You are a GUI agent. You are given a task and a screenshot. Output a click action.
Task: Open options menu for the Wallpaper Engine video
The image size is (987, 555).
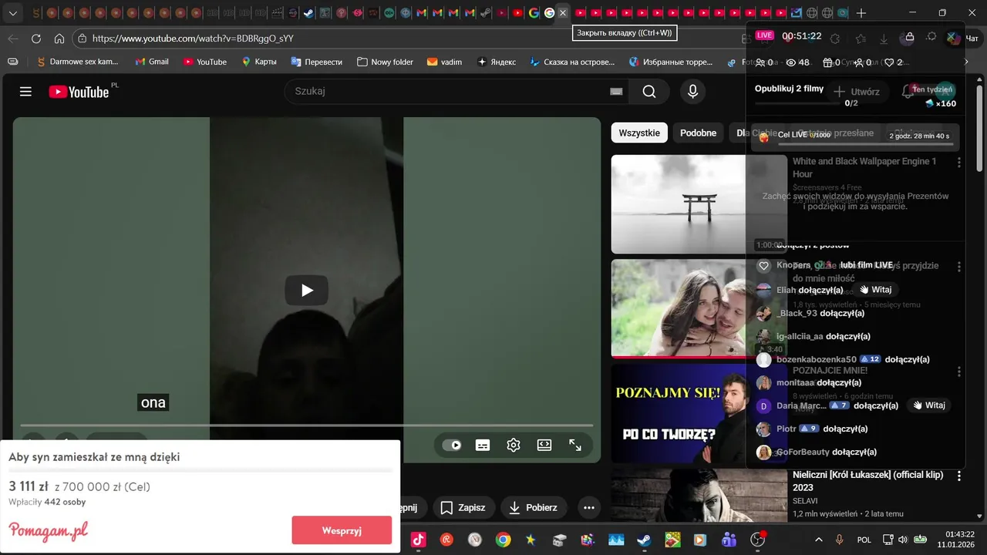959,163
